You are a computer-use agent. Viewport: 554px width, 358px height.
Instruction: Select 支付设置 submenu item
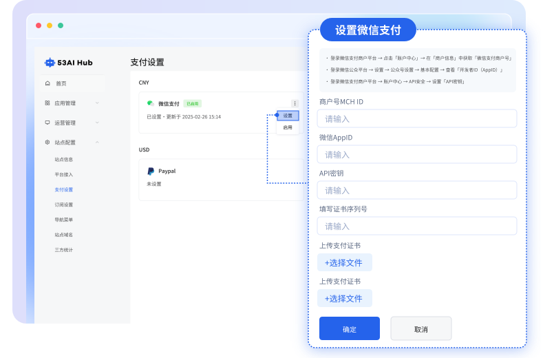coord(63,189)
